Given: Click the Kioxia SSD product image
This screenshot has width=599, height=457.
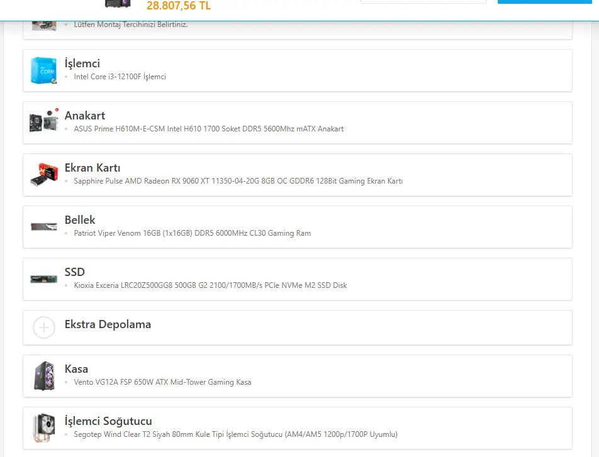Looking at the screenshot, I should tap(44, 279).
